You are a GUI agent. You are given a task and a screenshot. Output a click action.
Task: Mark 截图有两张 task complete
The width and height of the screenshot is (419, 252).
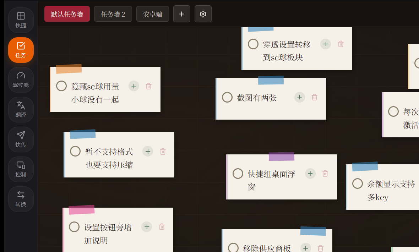pyautogui.click(x=227, y=97)
